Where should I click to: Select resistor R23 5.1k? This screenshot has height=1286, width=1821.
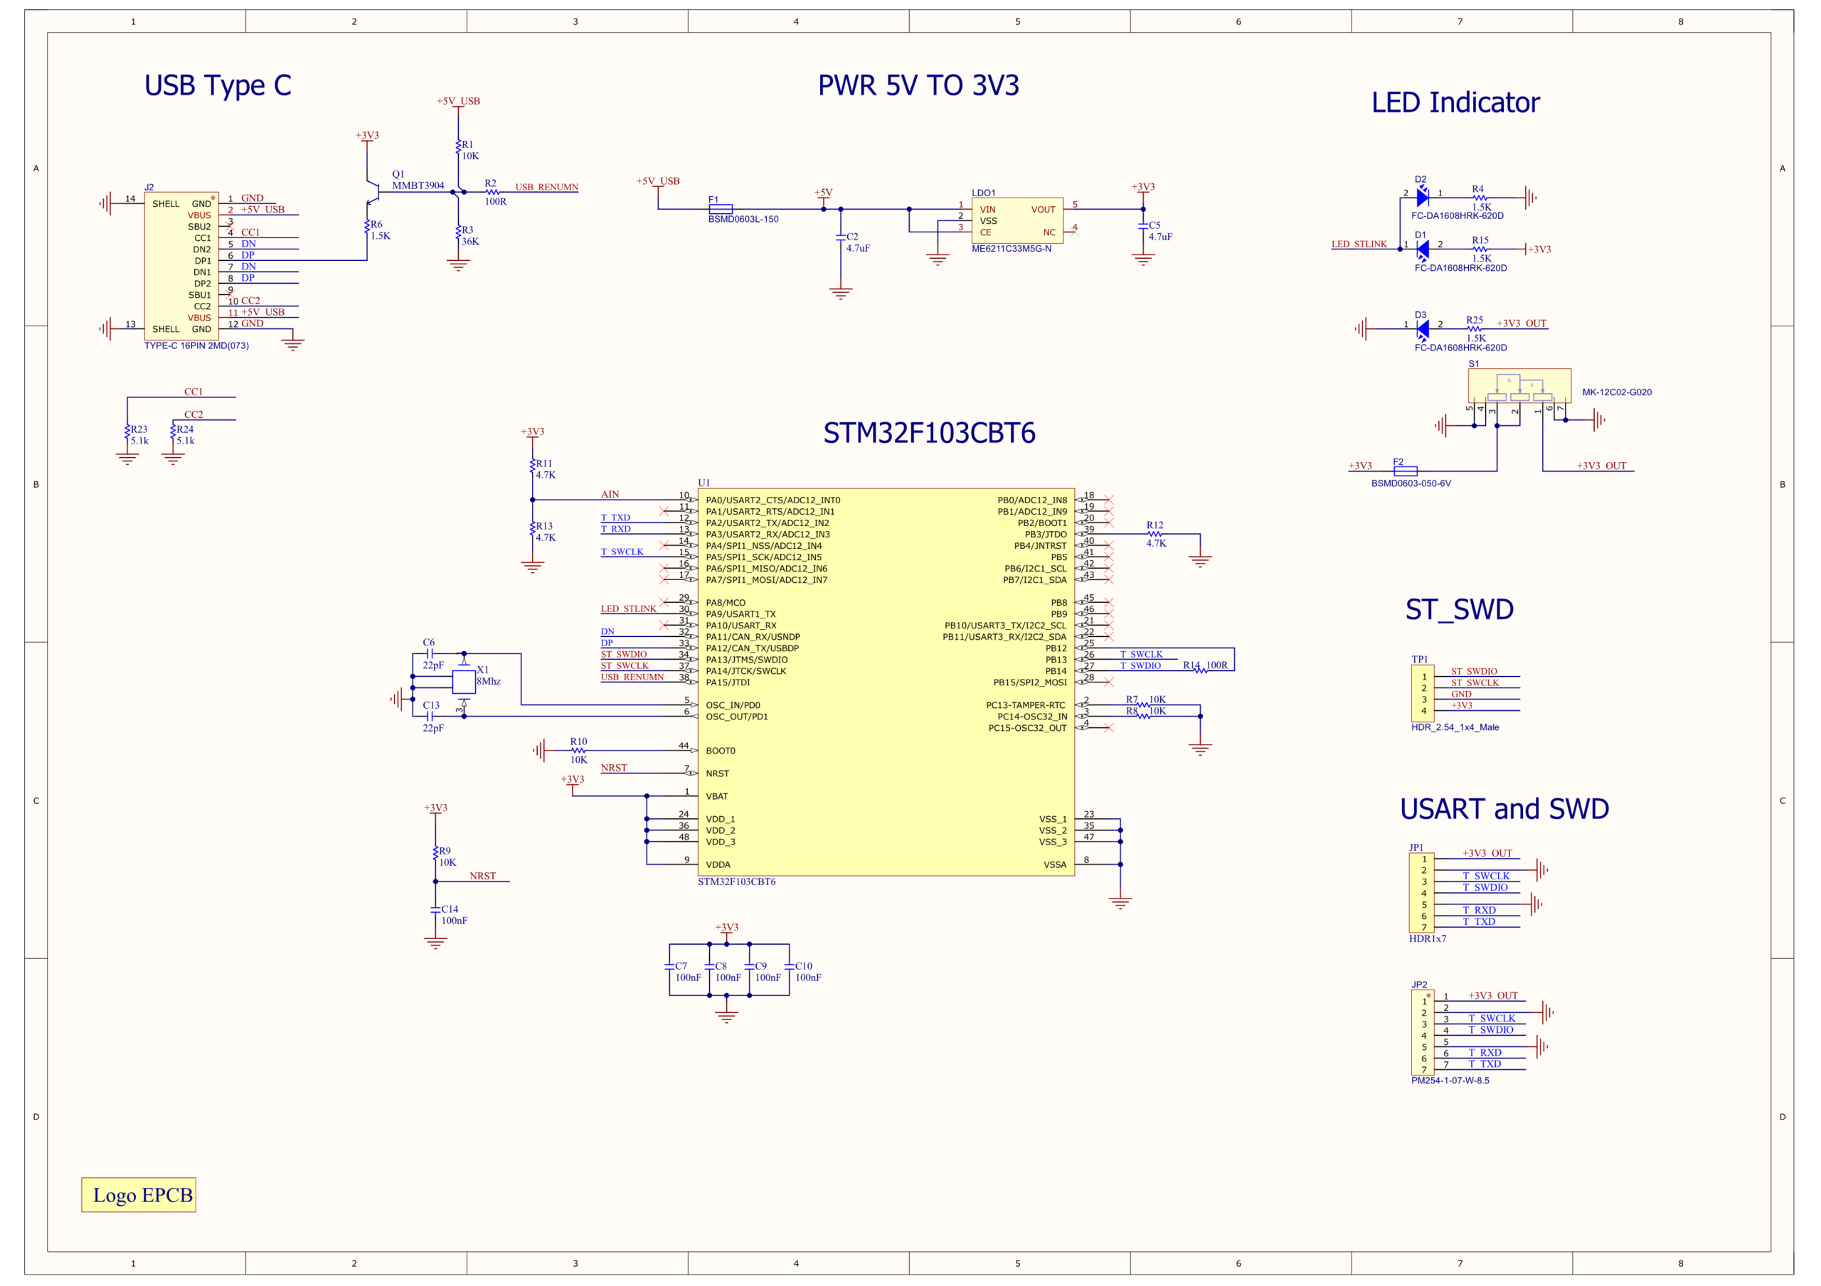coord(127,432)
